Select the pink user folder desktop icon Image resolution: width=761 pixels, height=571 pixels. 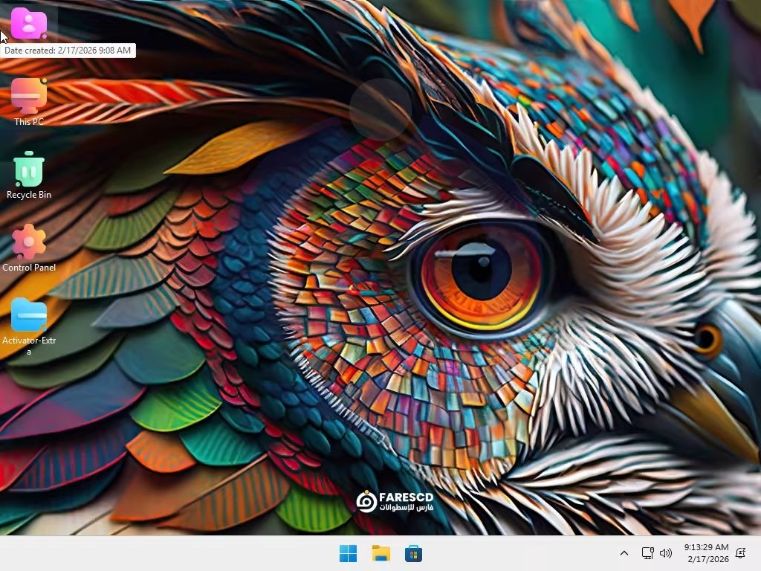[x=29, y=23]
